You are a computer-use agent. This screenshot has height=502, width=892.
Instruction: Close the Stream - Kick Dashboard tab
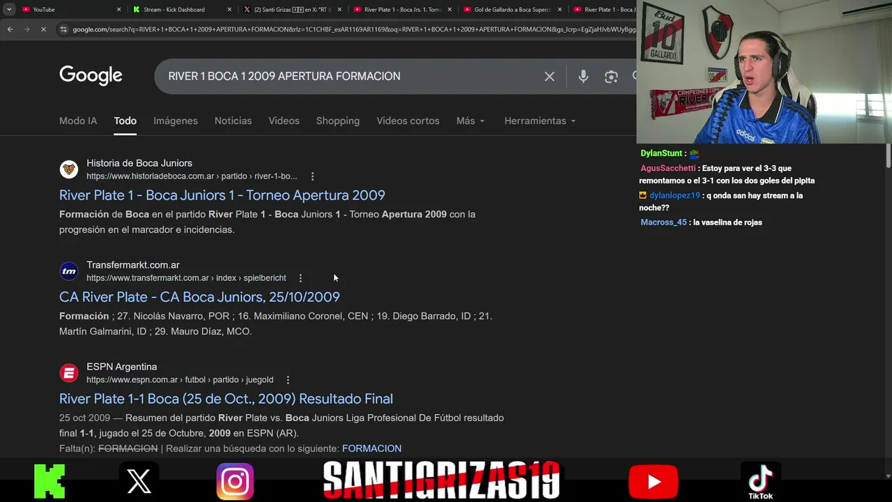229,10
